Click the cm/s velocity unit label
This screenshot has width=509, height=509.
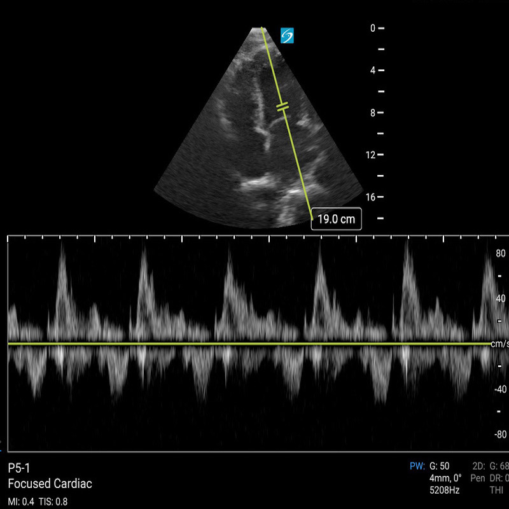[x=500, y=344]
